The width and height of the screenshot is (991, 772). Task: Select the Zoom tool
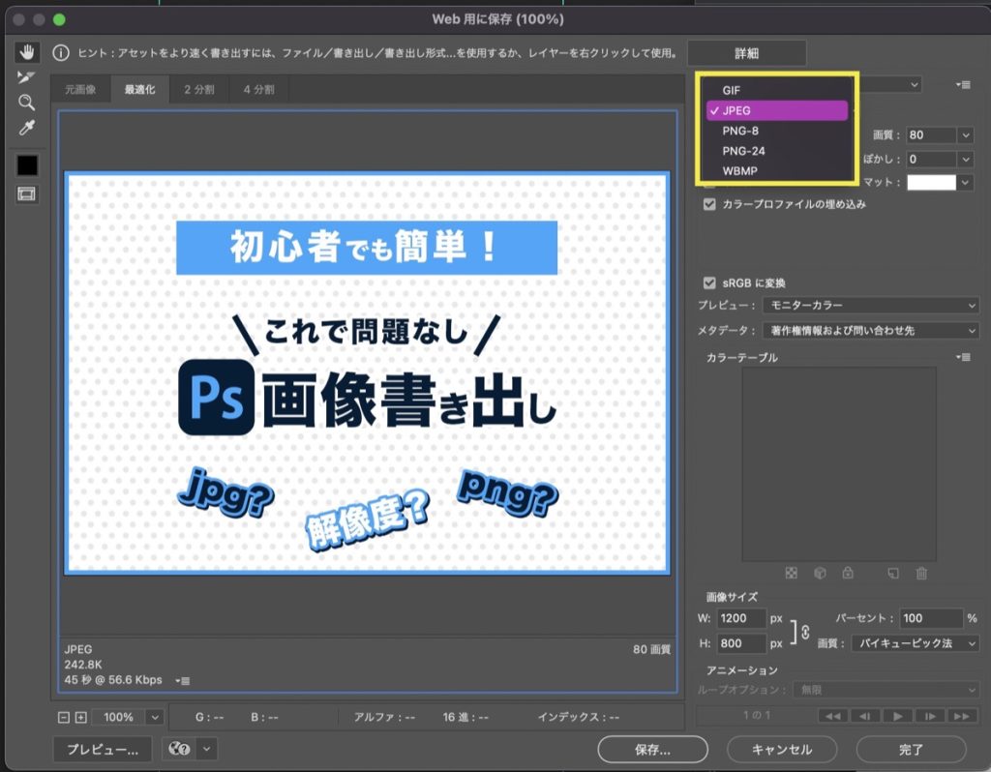tap(26, 103)
